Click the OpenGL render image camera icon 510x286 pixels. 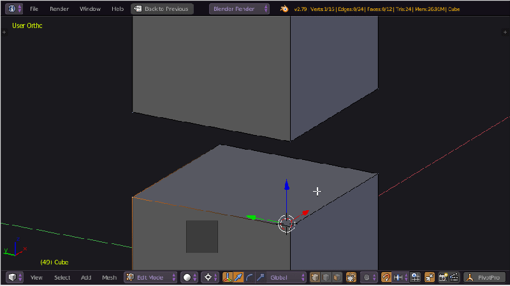(443, 277)
